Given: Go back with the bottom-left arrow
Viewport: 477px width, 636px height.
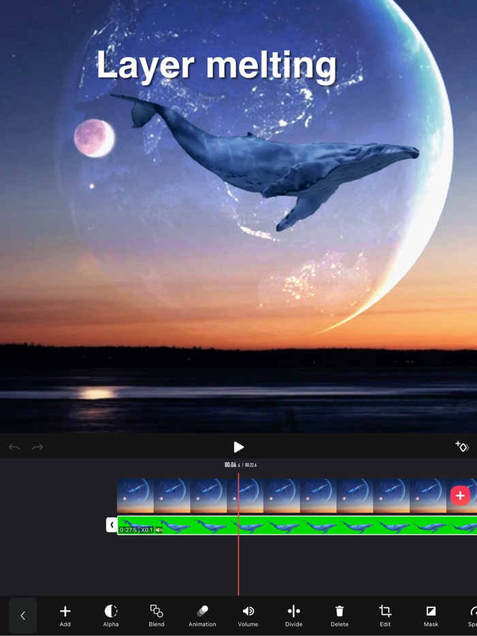Looking at the screenshot, I should pyautogui.click(x=22, y=616).
